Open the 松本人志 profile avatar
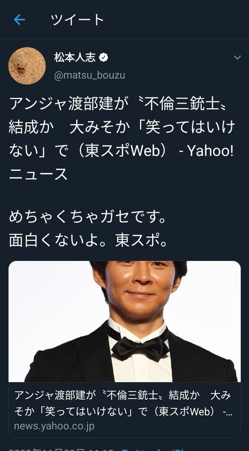This screenshot has width=249, height=451. tap(27, 66)
